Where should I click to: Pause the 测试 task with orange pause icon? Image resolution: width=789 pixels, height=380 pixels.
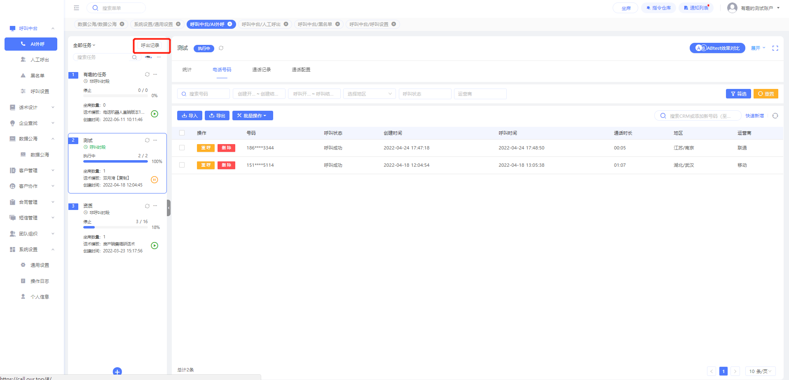(155, 180)
